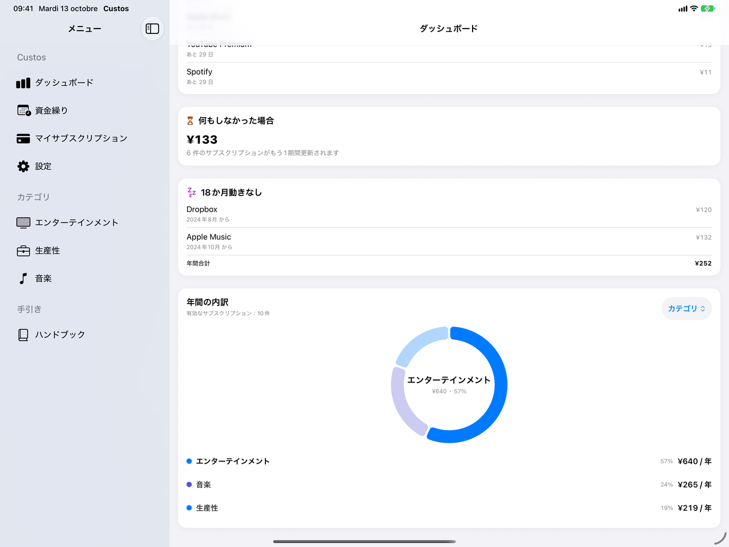Image resolution: width=729 pixels, height=547 pixels.
Task: Open the Dropbox inactive subscription row
Action: tap(449, 214)
